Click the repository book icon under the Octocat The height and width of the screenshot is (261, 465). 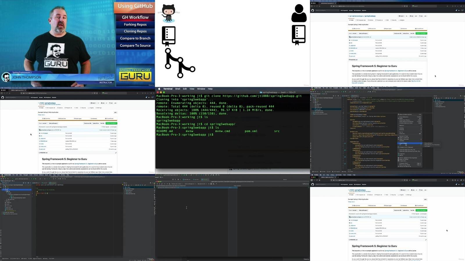(x=169, y=36)
